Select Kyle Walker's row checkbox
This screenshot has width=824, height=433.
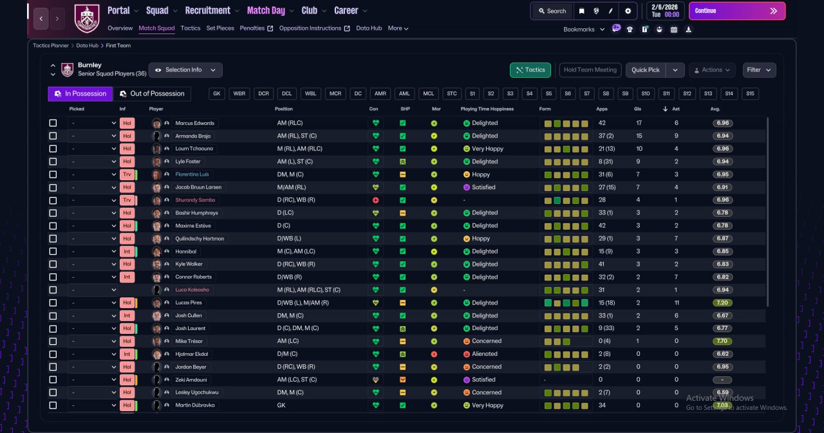pyautogui.click(x=53, y=264)
